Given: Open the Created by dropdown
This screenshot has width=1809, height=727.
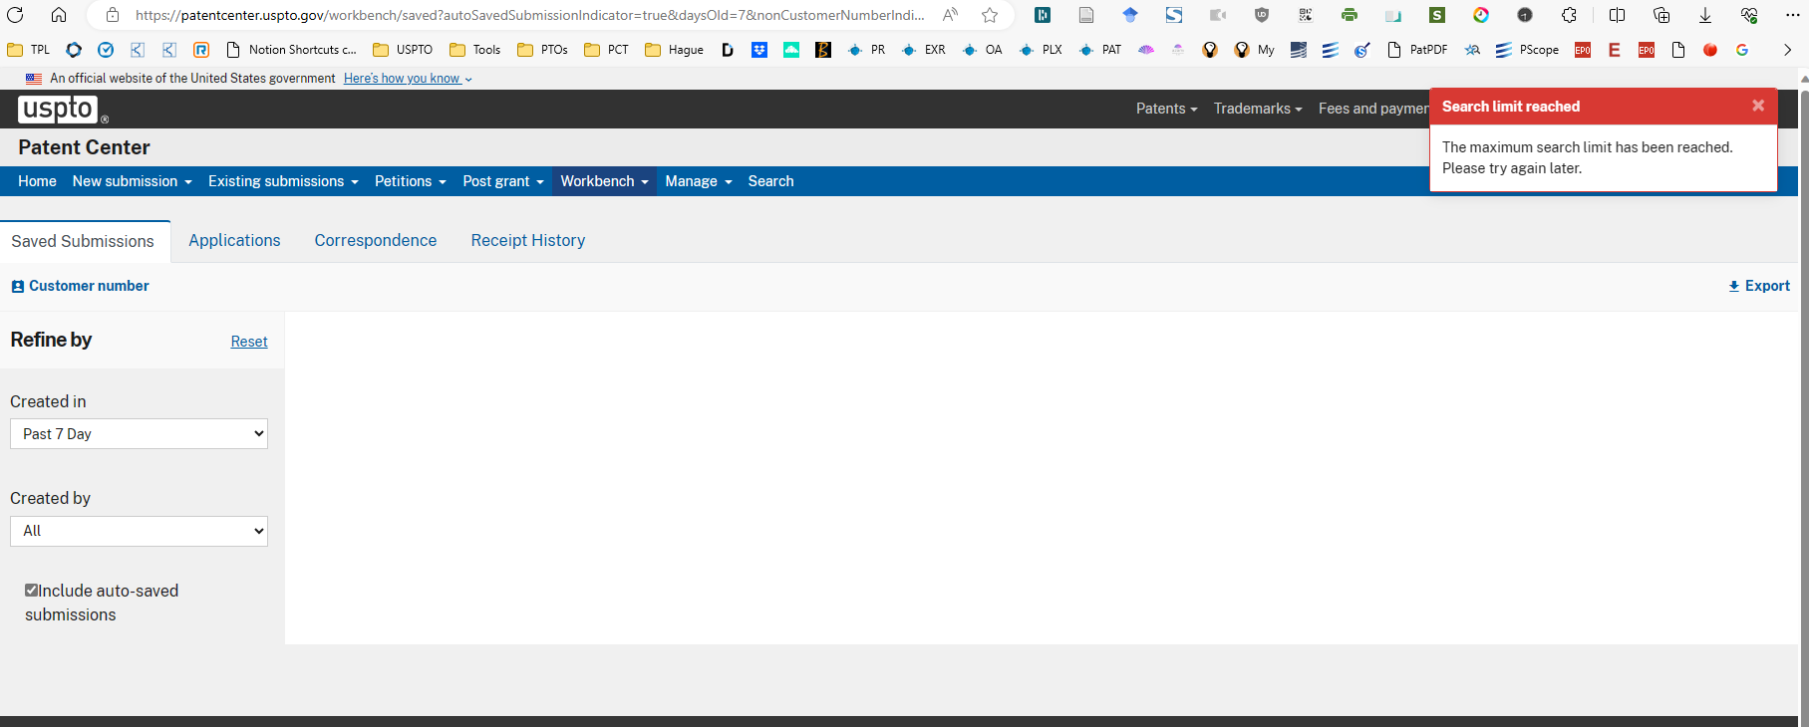Looking at the screenshot, I should tap(139, 531).
